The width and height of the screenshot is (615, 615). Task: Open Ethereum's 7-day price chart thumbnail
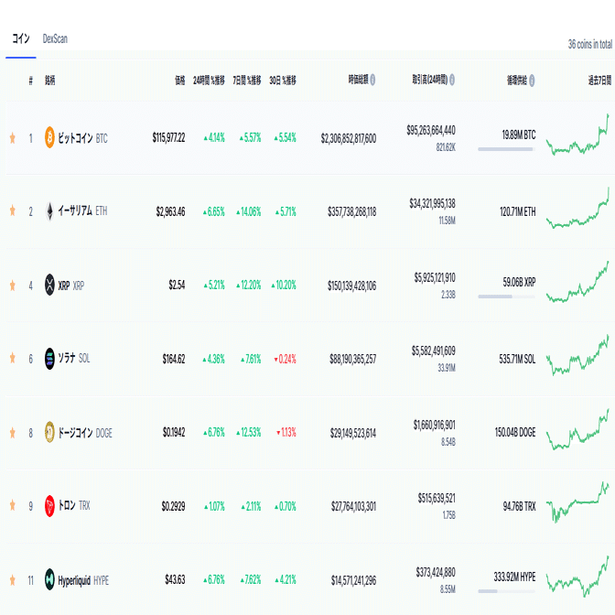[577, 210]
